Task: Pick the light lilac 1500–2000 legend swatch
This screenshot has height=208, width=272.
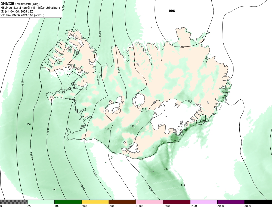Action: [x=204, y=202]
